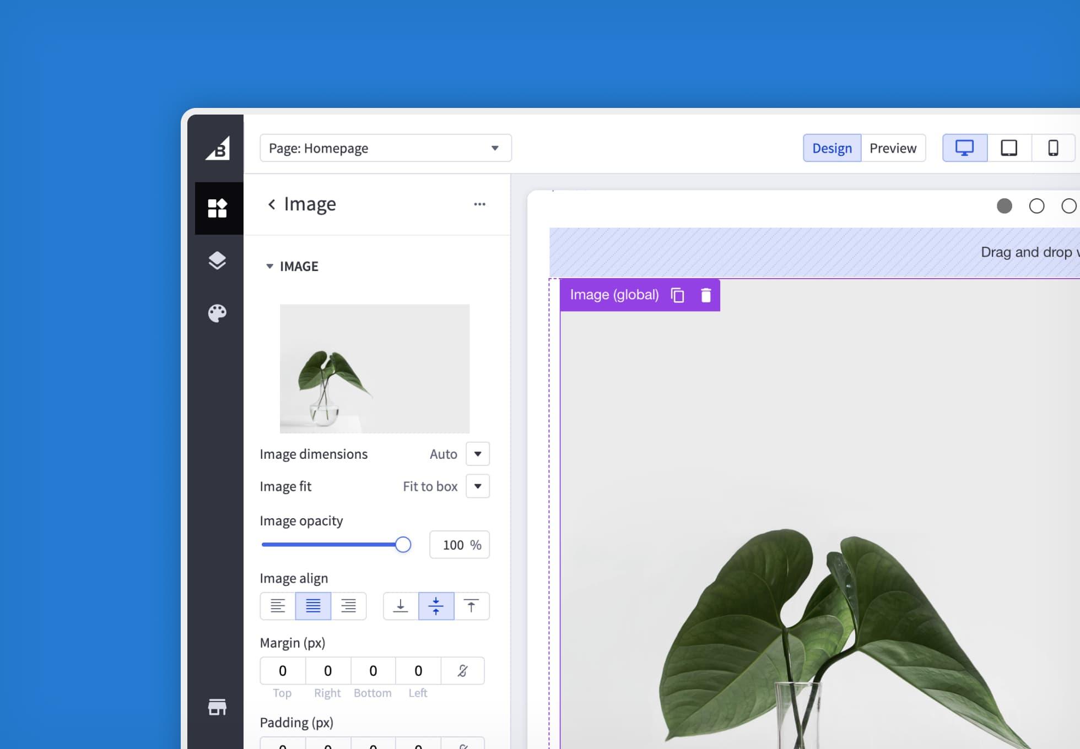Switch to mobile viewport
The height and width of the screenshot is (749, 1080).
click(1053, 148)
